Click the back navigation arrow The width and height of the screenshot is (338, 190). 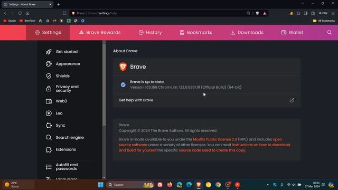click(5, 13)
